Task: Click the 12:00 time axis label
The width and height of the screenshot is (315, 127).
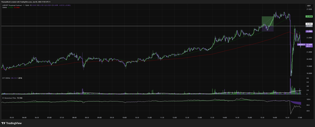Action: point(175,118)
